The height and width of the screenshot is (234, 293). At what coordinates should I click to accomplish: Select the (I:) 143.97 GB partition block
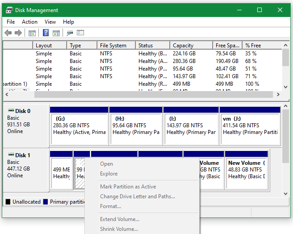[191, 126]
